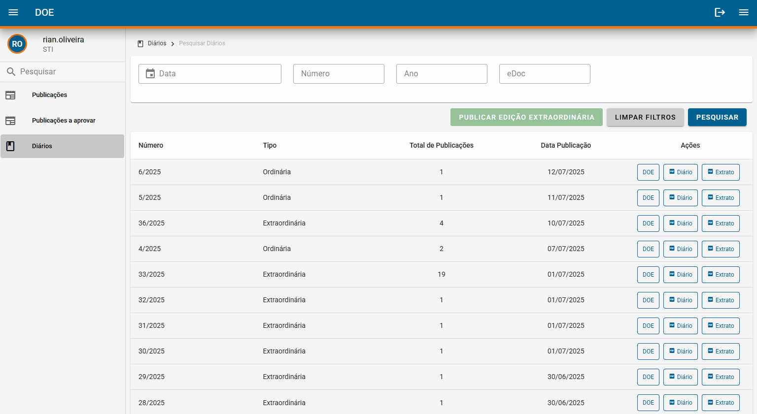Open Extrato PDF for edition 4/2025
The width and height of the screenshot is (757, 414).
tap(721, 249)
